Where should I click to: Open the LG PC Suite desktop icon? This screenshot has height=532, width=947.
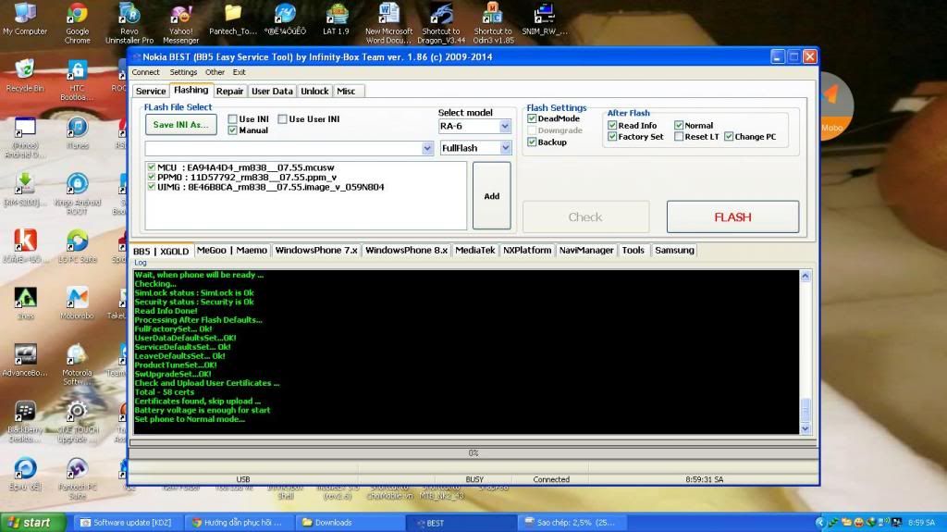tap(77, 246)
